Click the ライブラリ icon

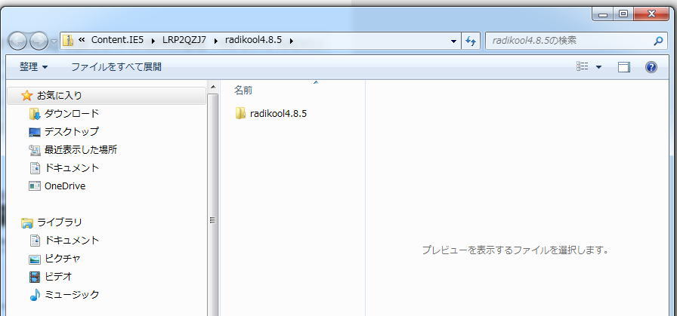tap(26, 223)
